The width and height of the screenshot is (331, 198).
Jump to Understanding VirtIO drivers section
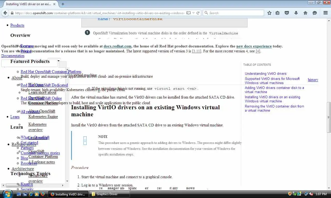click(x=266, y=73)
